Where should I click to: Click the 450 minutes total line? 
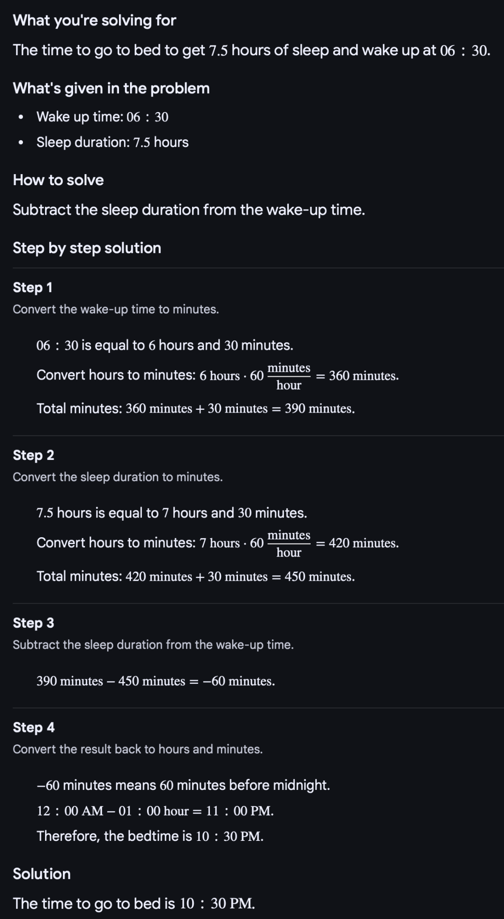click(x=196, y=576)
